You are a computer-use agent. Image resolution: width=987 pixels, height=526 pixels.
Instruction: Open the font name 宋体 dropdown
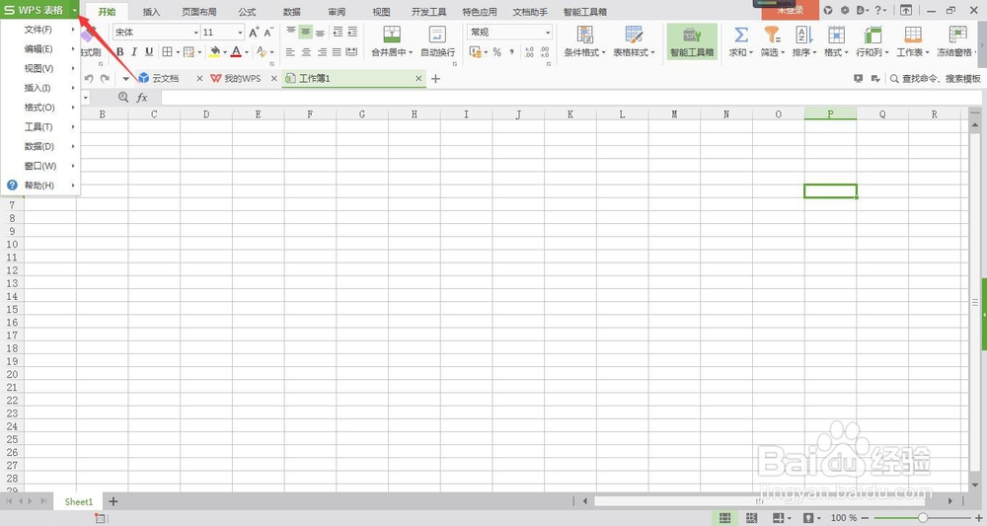click(x=195, y=33)
